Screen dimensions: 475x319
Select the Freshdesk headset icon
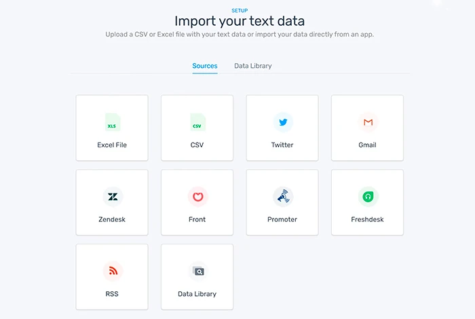click(x=368, y=197)
